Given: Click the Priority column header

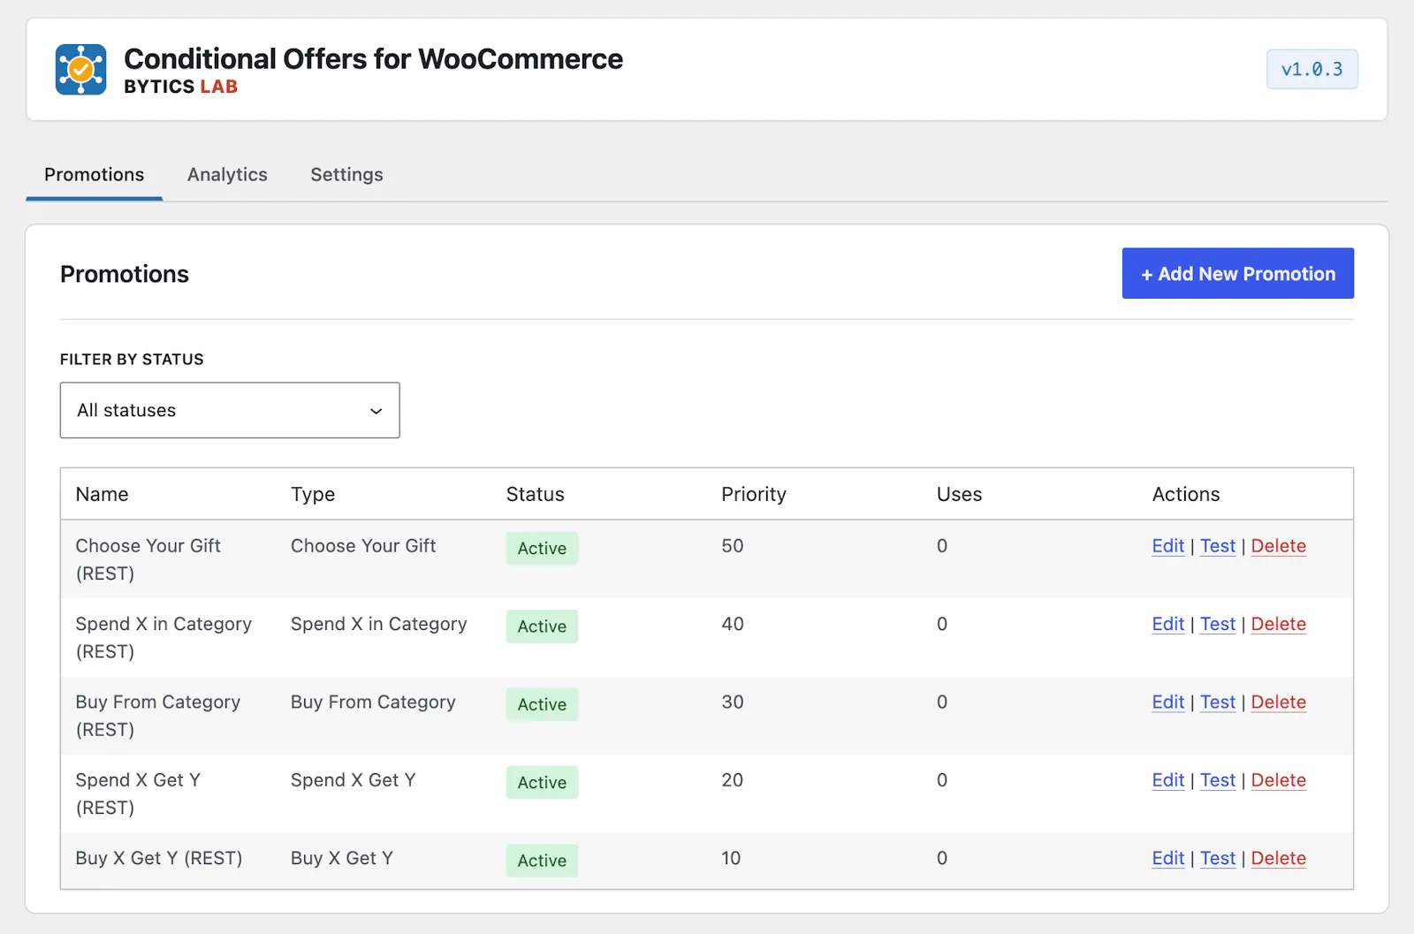Looking at the screenshot, I should pos(754,494).
